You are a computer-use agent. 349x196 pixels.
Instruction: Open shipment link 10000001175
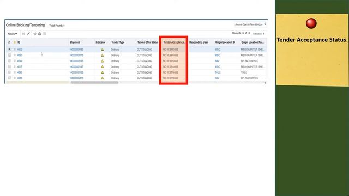(76, 55)
